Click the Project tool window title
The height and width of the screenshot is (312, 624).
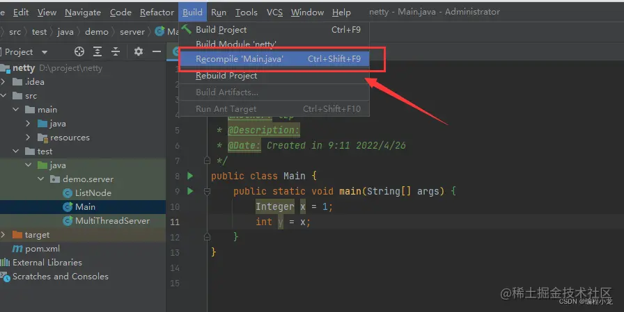pos(19,52)
